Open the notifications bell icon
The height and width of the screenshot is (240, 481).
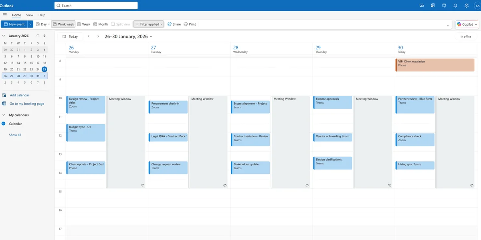(x=455, y=6)
